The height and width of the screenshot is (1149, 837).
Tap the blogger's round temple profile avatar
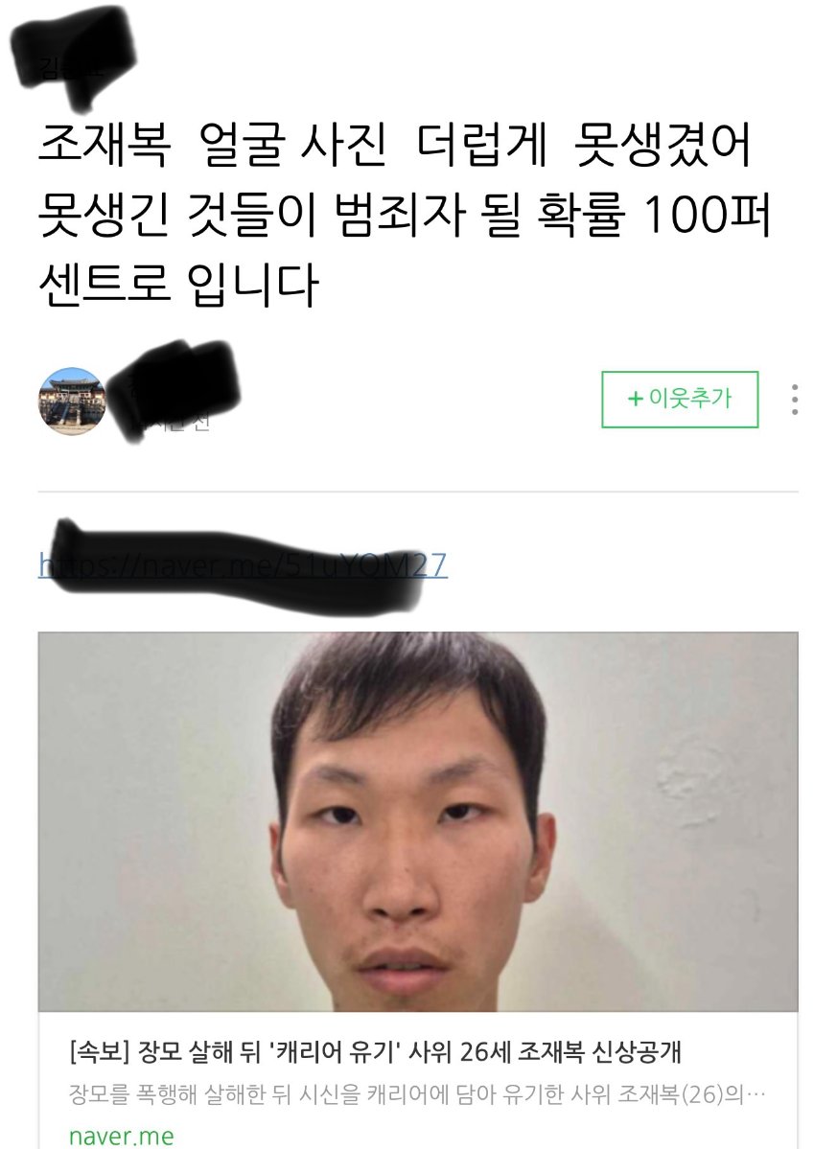click(x=71, y=401)
